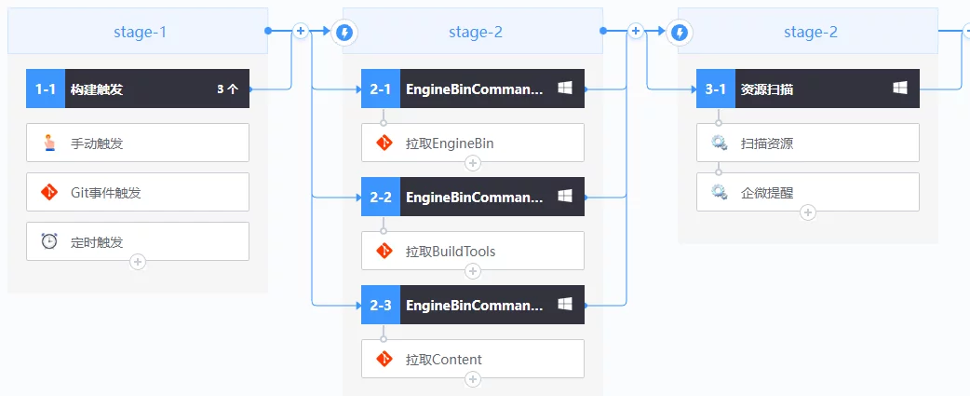Open the 2-3 EngineBinCommand job header
The width and height of the screenshot is (970, 396).
[x=475, y=305]
